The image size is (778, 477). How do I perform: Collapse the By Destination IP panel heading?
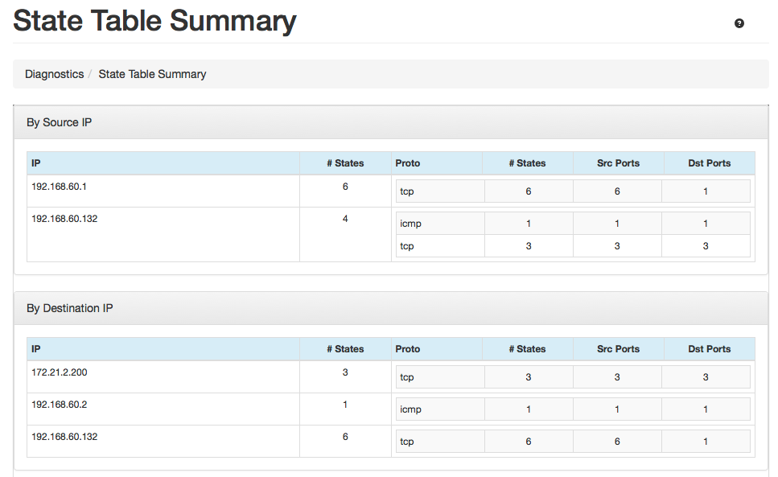[69, 308]
